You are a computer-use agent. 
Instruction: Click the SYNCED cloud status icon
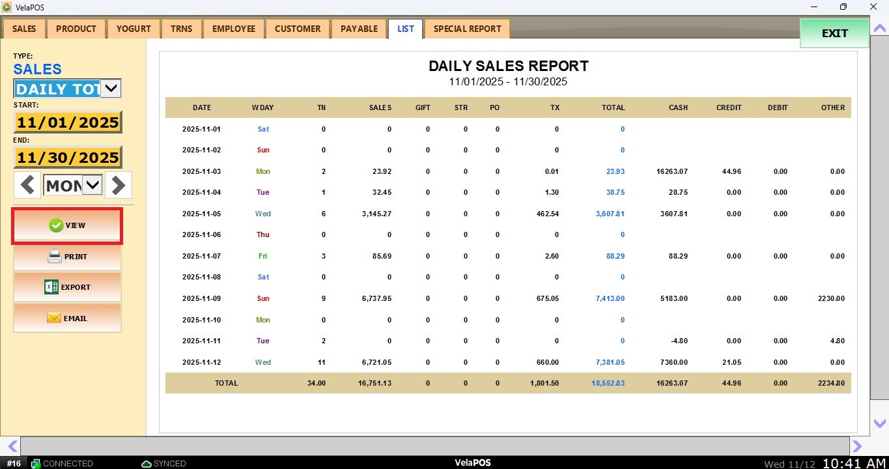coord(147,464)
